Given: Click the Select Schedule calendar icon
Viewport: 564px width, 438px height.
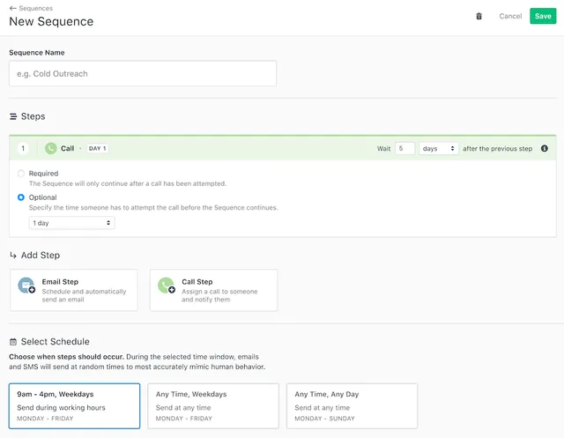Looking at the screenshot, I should point(13,342).
